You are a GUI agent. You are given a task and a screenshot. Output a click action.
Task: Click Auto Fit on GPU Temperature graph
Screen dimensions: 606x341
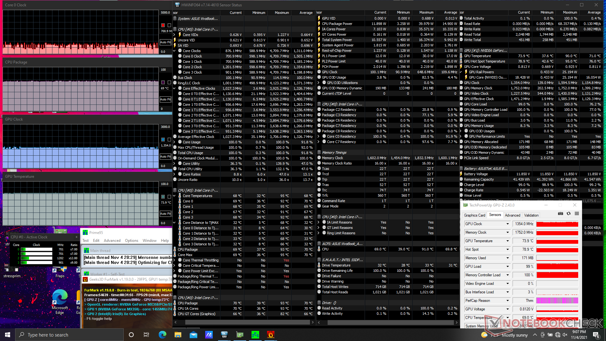165,214
